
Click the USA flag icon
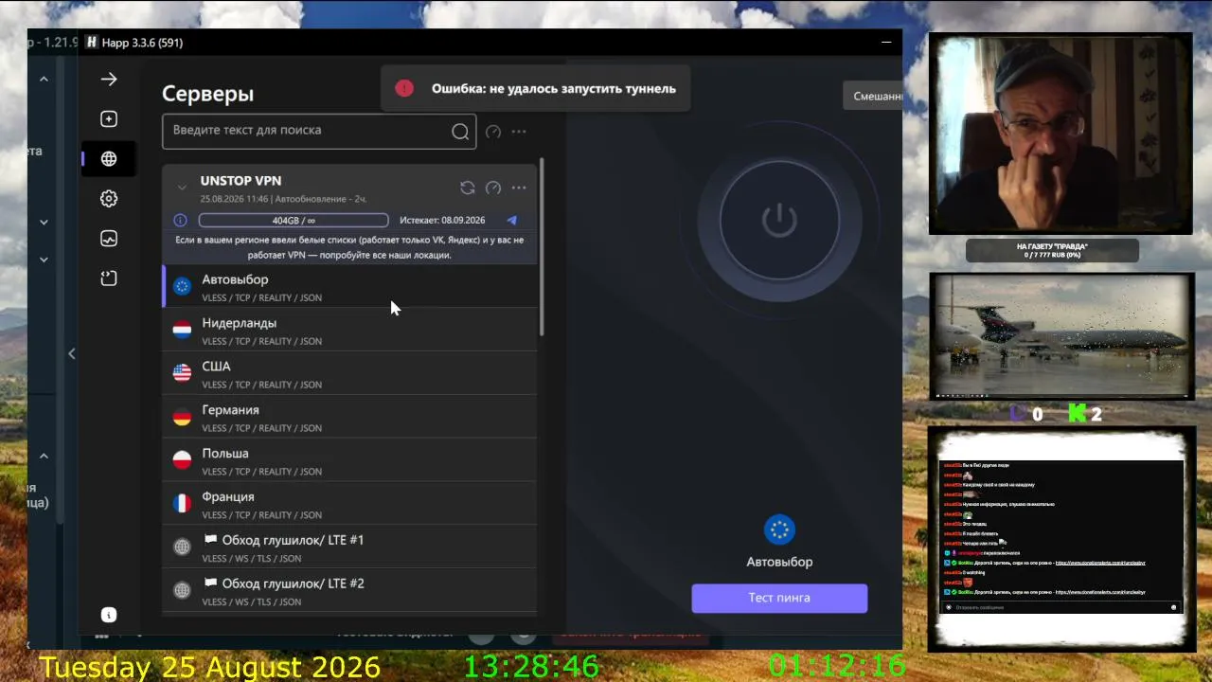182,374
